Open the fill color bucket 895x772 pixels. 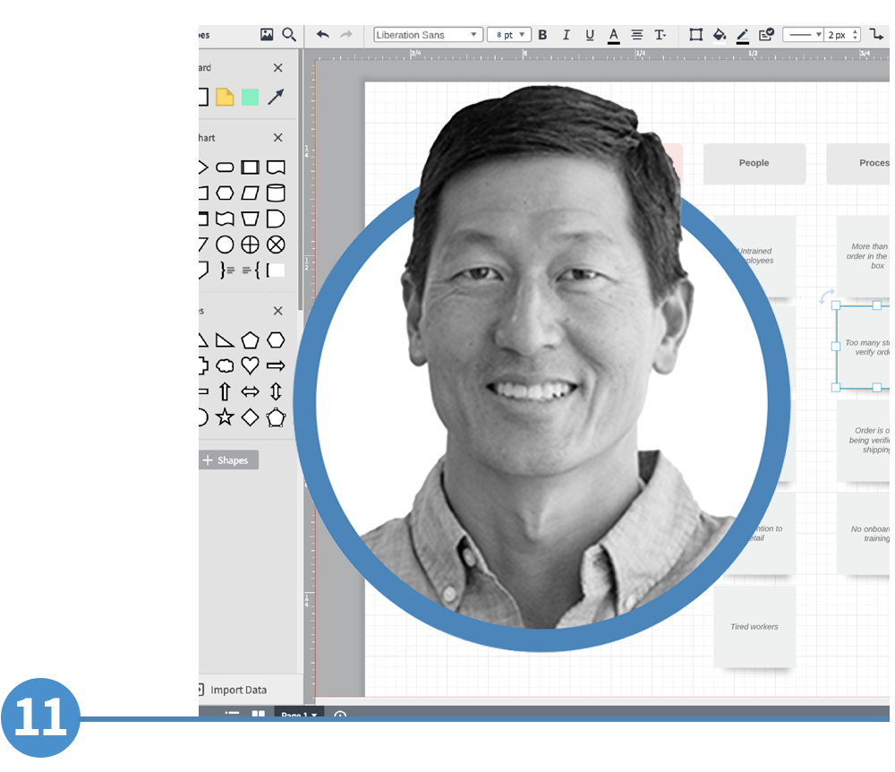720,36
